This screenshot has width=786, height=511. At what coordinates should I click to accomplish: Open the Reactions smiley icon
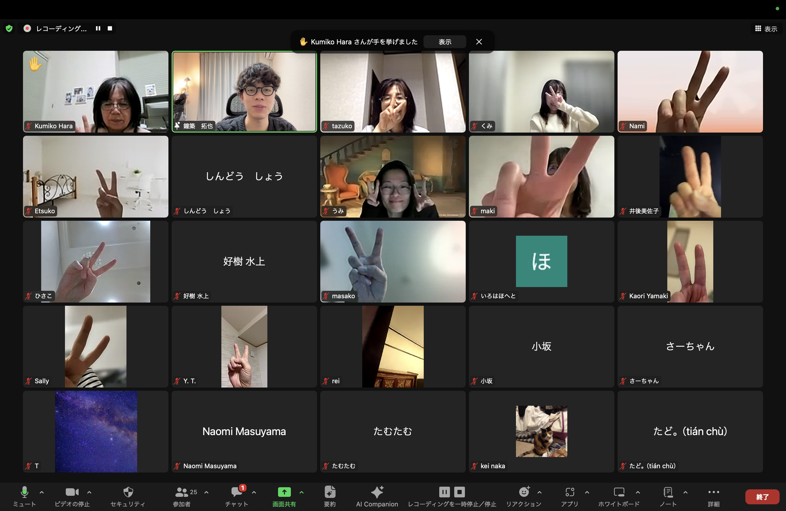point(524,492)
